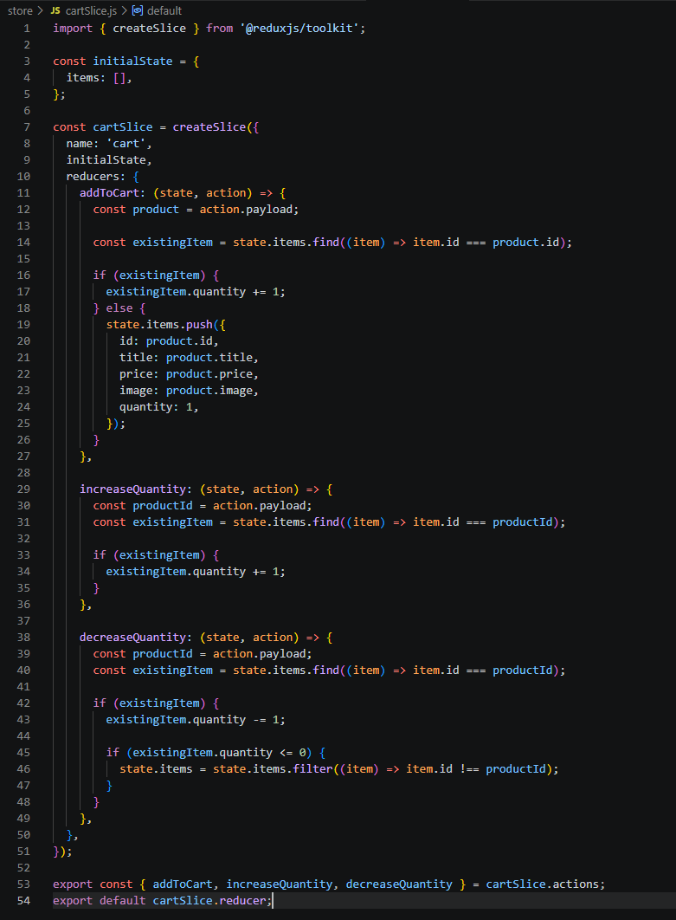Click 'state.items.push' on line 19

tap(159, 324)
